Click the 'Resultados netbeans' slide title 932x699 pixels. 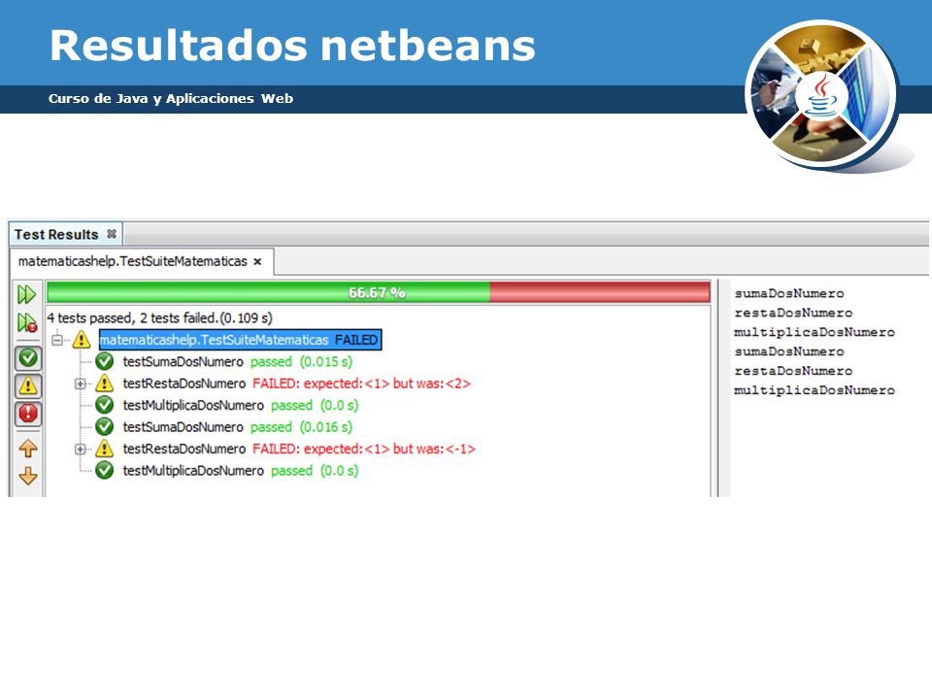292,46
